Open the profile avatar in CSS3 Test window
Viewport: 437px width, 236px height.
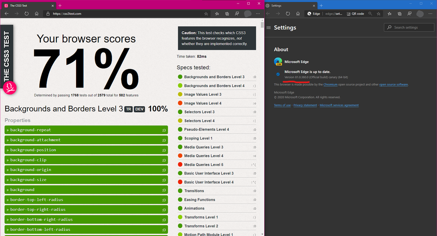click(x=248, y=14)
